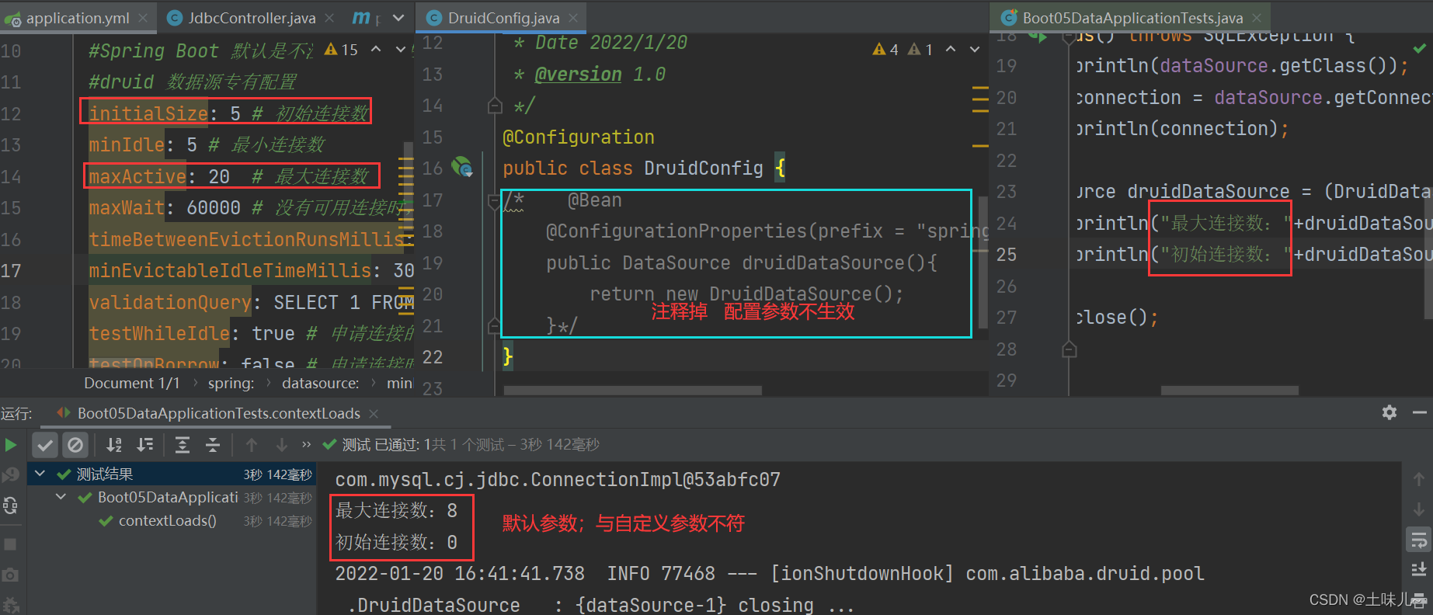Go to next highlighted problem in yml

tap(401, 49)
